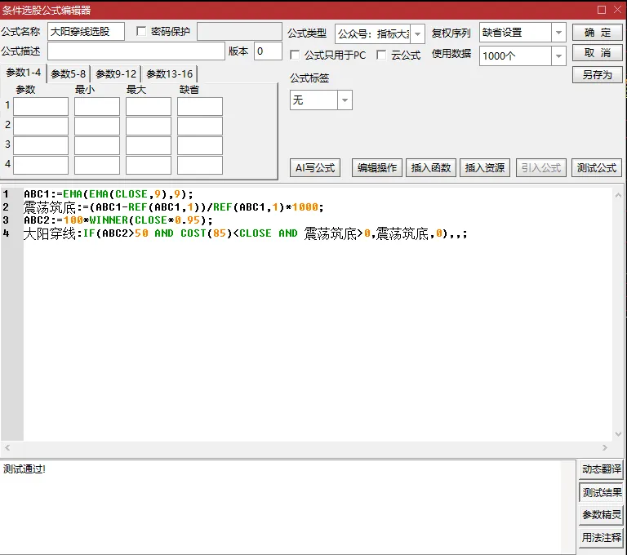The image size is (627, 555).
Task: Expand the 公式类型 dropdown
Action: (417, 33)
